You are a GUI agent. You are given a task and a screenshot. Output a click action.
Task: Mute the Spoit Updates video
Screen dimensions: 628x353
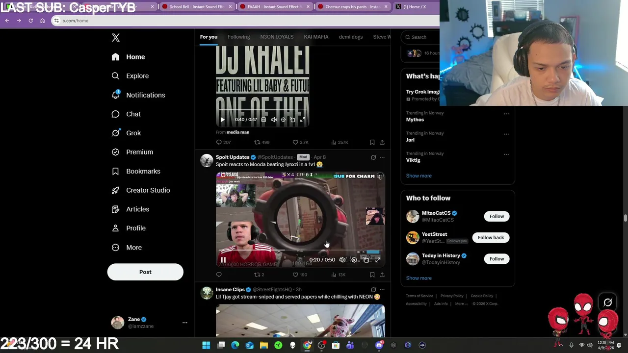point(342,260)
